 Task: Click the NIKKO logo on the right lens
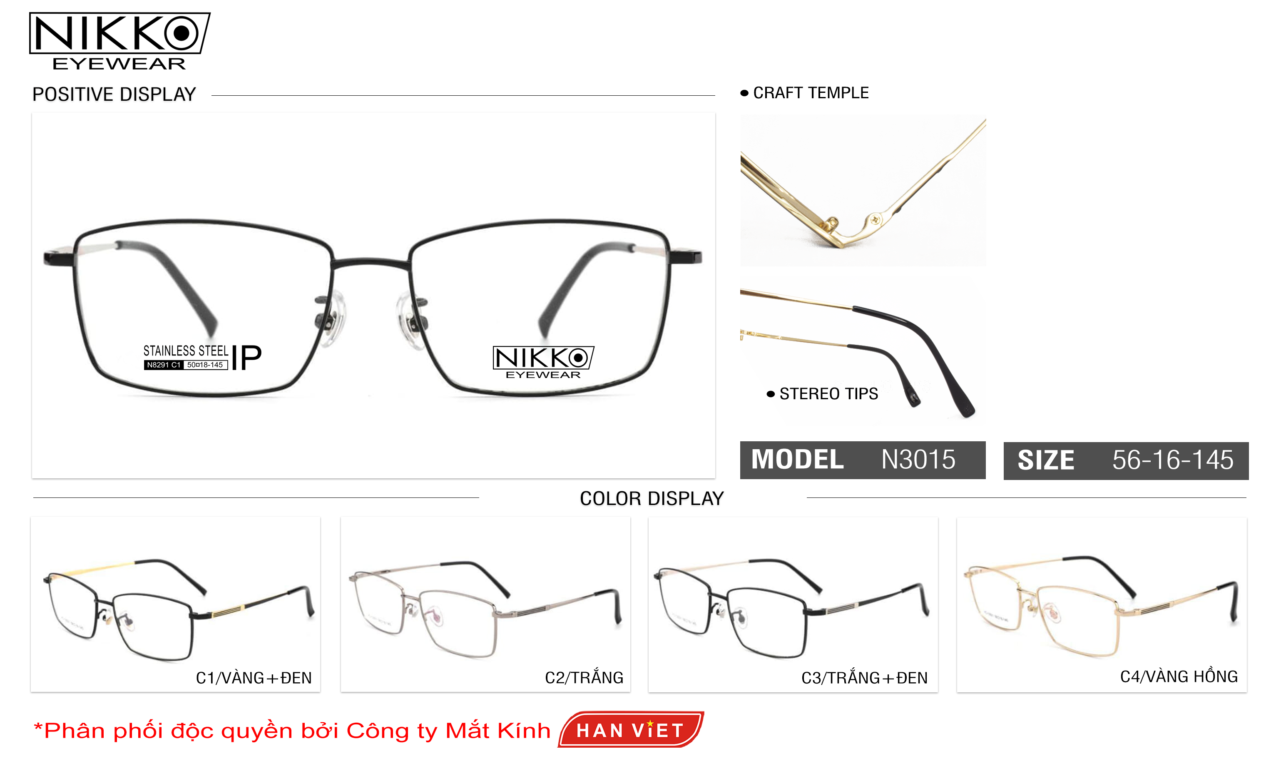click(543, 362)
